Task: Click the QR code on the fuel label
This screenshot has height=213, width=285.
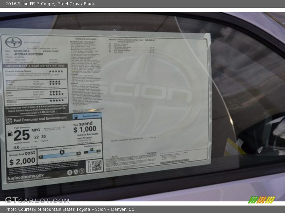Action: (x=96, y=166)
